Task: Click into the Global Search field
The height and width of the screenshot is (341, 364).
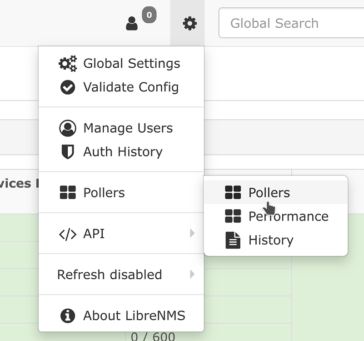Action: point(291,23)
